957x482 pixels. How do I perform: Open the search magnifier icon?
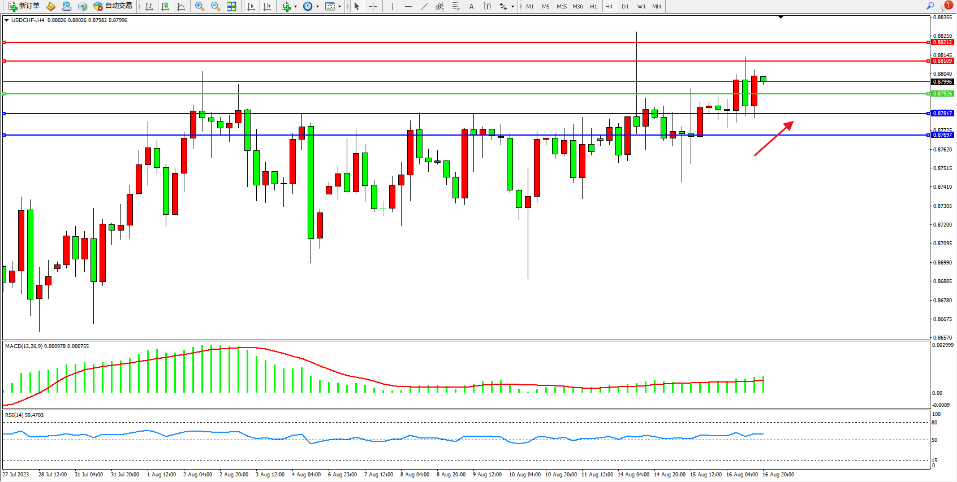(930, 6)
